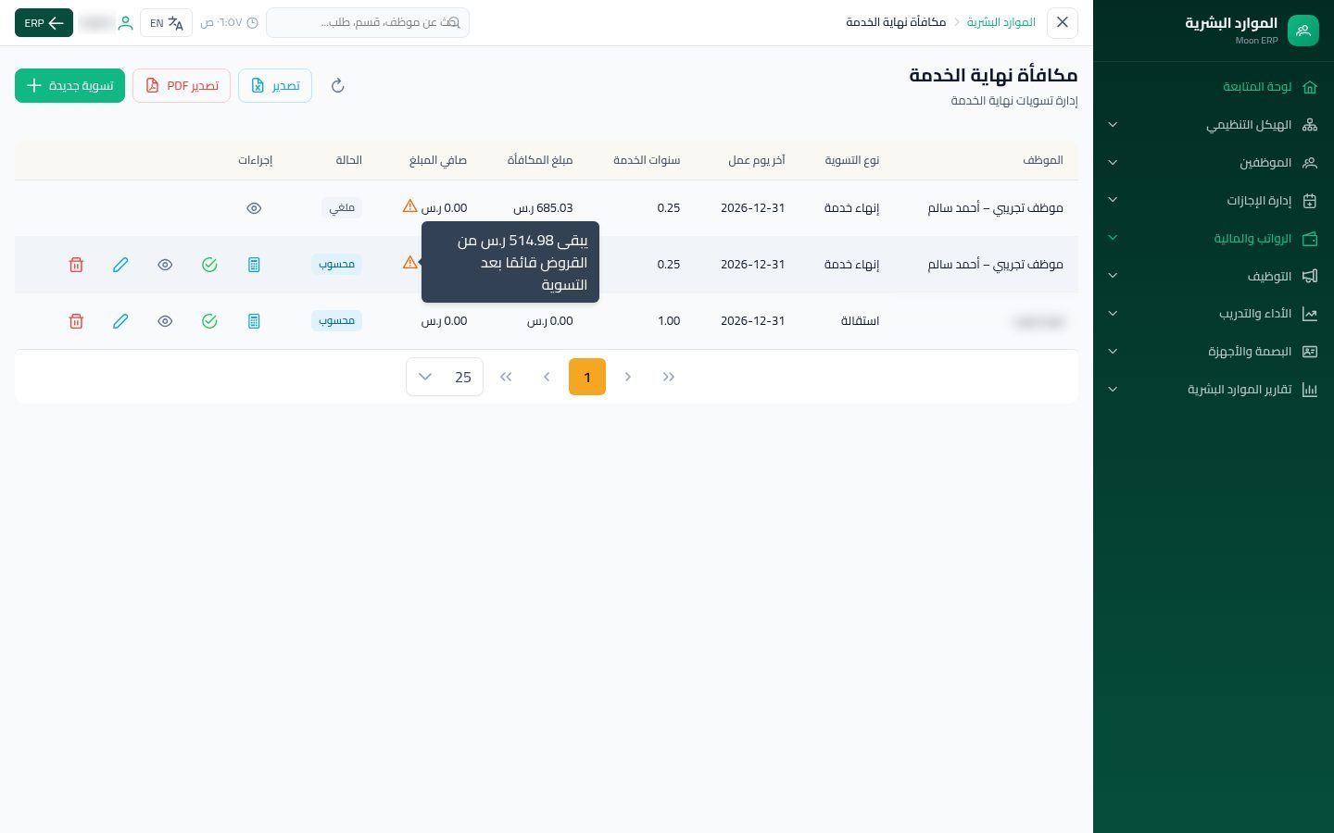Sort by صافي المبلغ column header
This screenshot has height=833, width=1334.
[x=438, y=160]
